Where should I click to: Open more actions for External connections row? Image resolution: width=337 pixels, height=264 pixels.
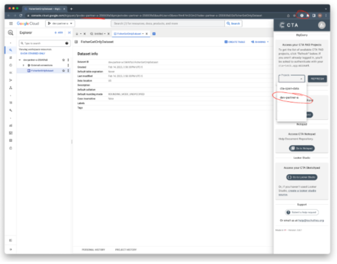tap(69, 65)
